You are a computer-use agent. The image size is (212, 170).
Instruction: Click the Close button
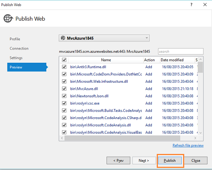196,160
